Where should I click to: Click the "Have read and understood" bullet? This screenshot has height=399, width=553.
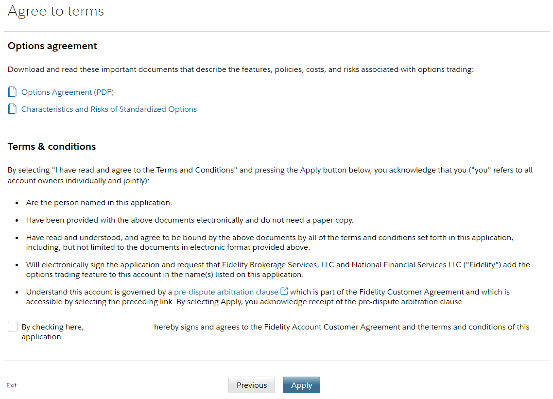point(270,243)
